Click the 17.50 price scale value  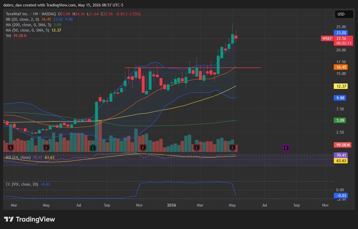click(x=341, y=62)
